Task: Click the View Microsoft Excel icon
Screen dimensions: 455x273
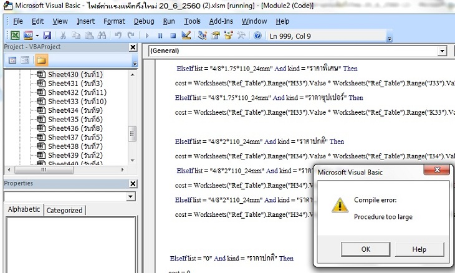Action: point(15,36)
